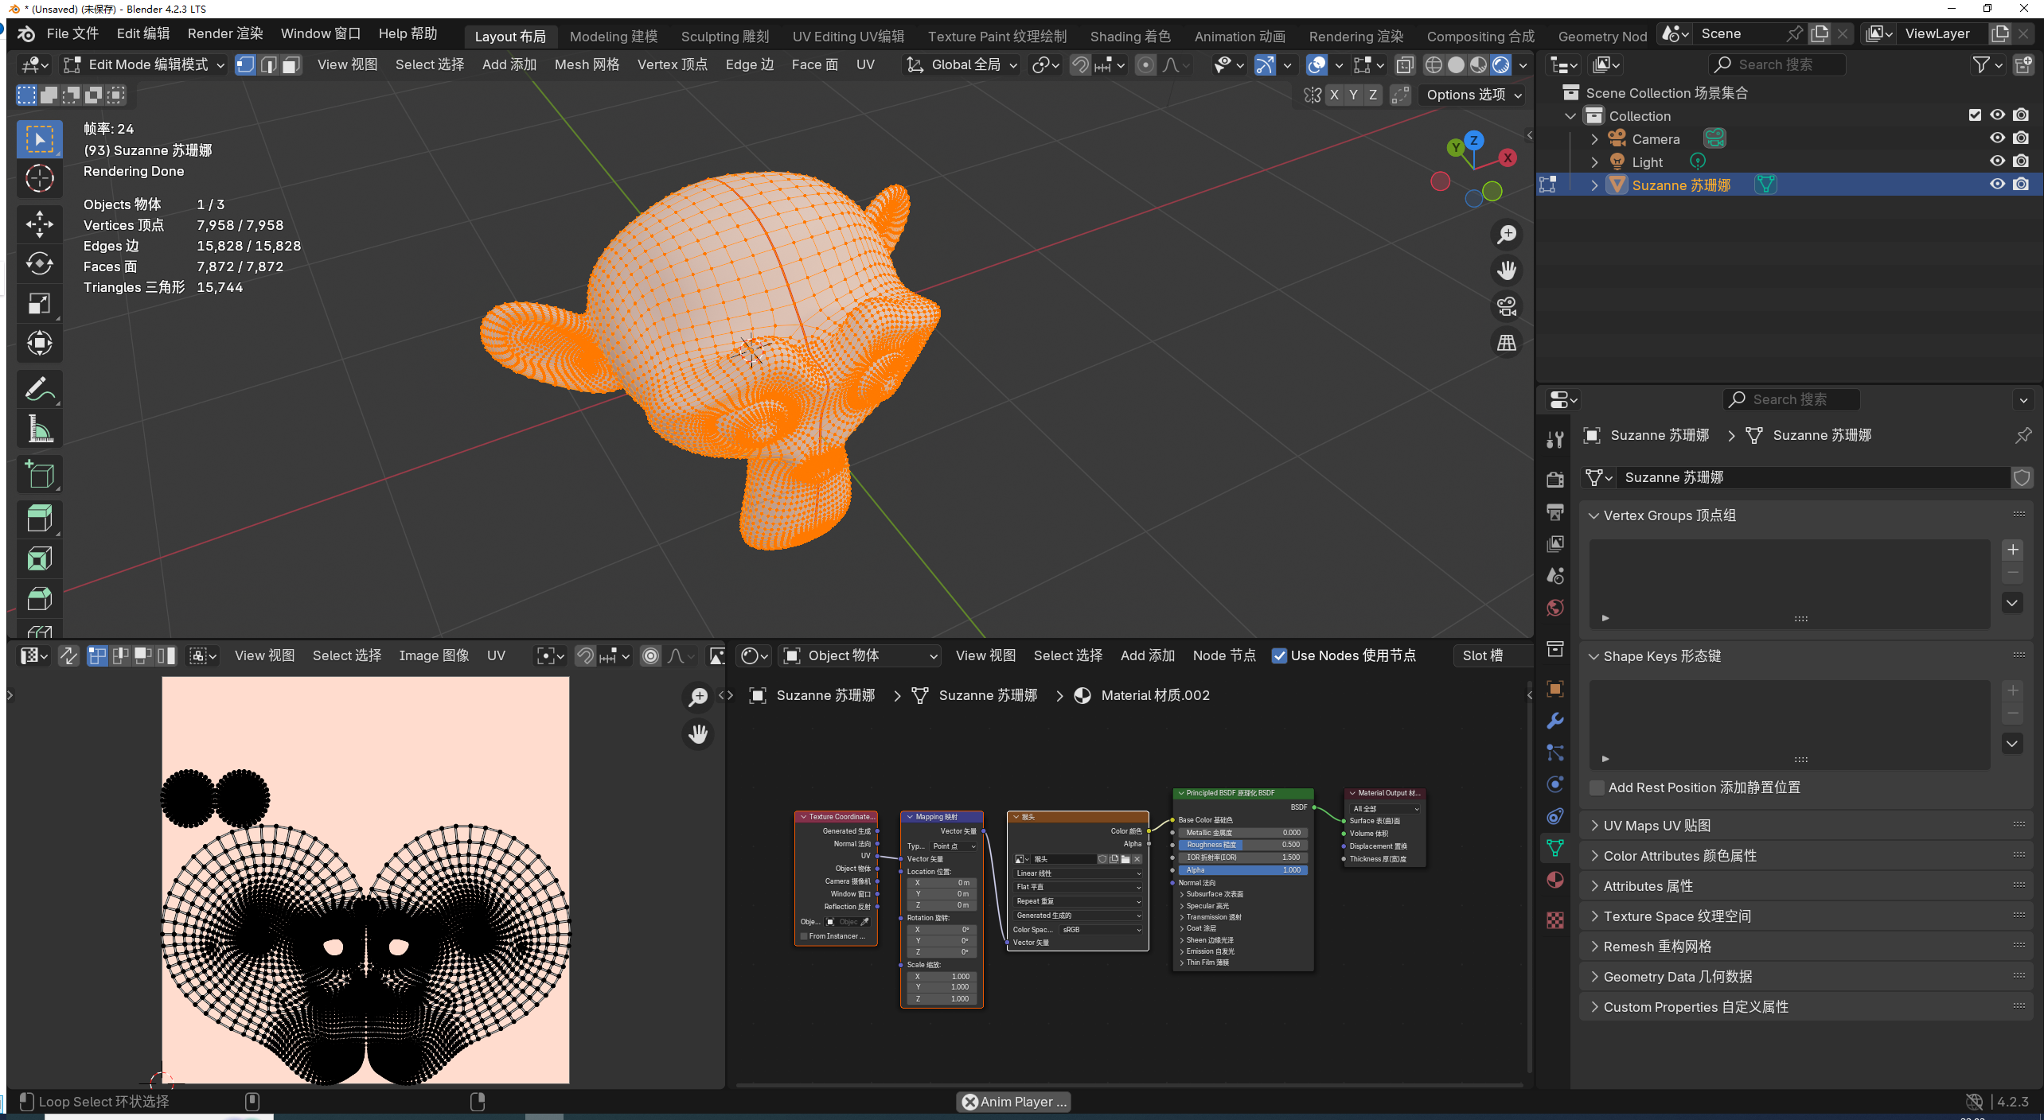Open the Render properties tab
The image size is (2044, 1120).
click(1554, 480)
